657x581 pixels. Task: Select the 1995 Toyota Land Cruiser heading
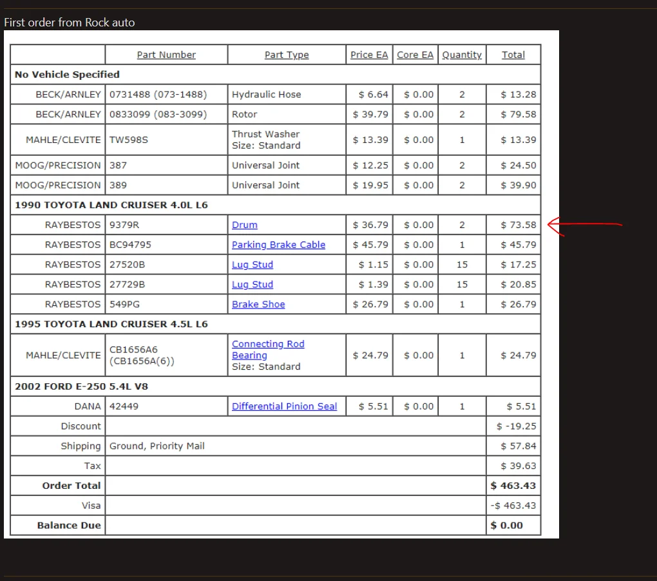[111, 324]
